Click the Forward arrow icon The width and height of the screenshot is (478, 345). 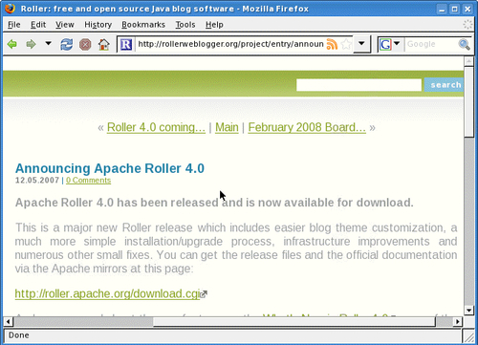(x=31, y=44)
